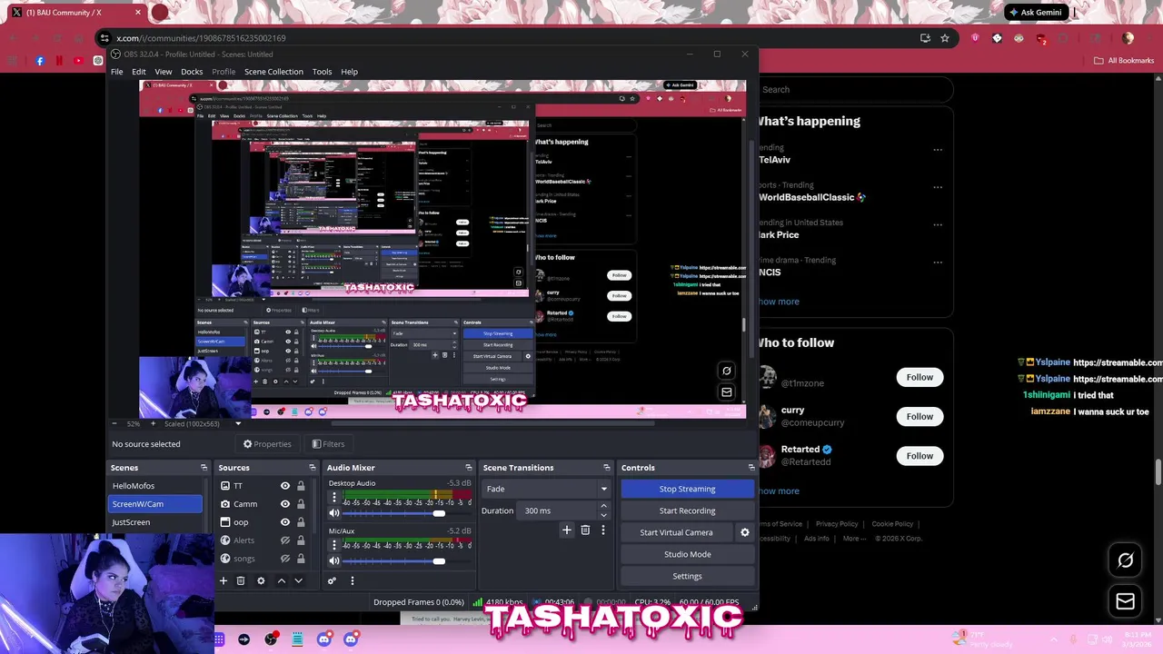This screenshot has width=1163, height=654.
Task: Click Start Virtual Camera button
Action: pyautogui.click(x=676, y=532)
